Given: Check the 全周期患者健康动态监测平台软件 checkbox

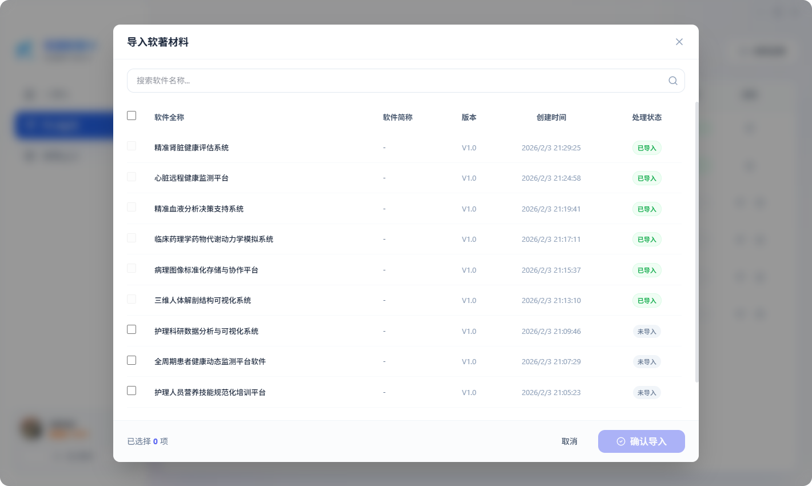Looking at the screenshot, I should [132, 360].
